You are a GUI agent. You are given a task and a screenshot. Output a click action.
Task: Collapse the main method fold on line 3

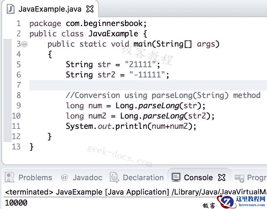24,44
